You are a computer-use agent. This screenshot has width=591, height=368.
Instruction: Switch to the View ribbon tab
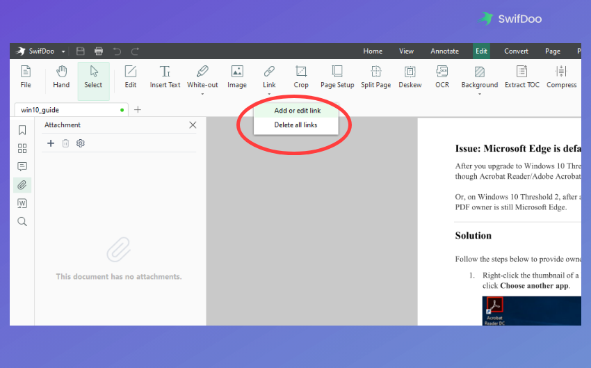[x=406, y=51]
